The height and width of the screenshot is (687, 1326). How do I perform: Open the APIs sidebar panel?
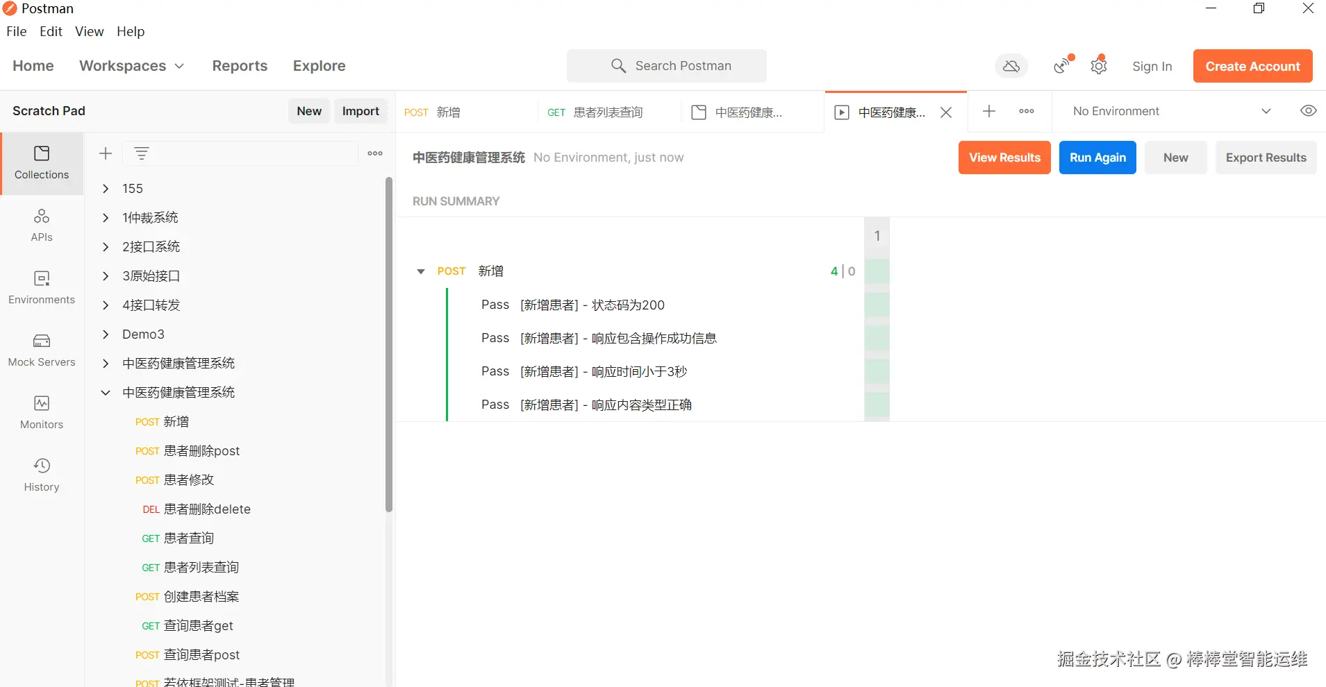[42, 226]
